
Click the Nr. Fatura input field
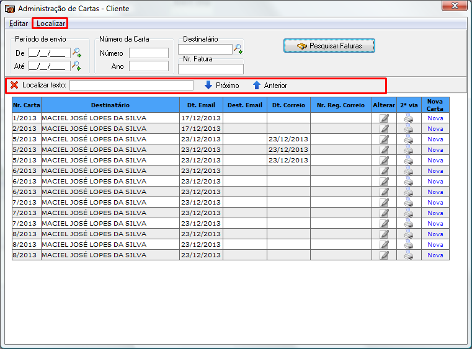pos(211,69)
